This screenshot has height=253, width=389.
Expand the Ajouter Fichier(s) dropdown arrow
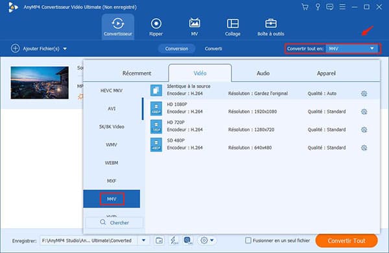[x=65, y=49]
